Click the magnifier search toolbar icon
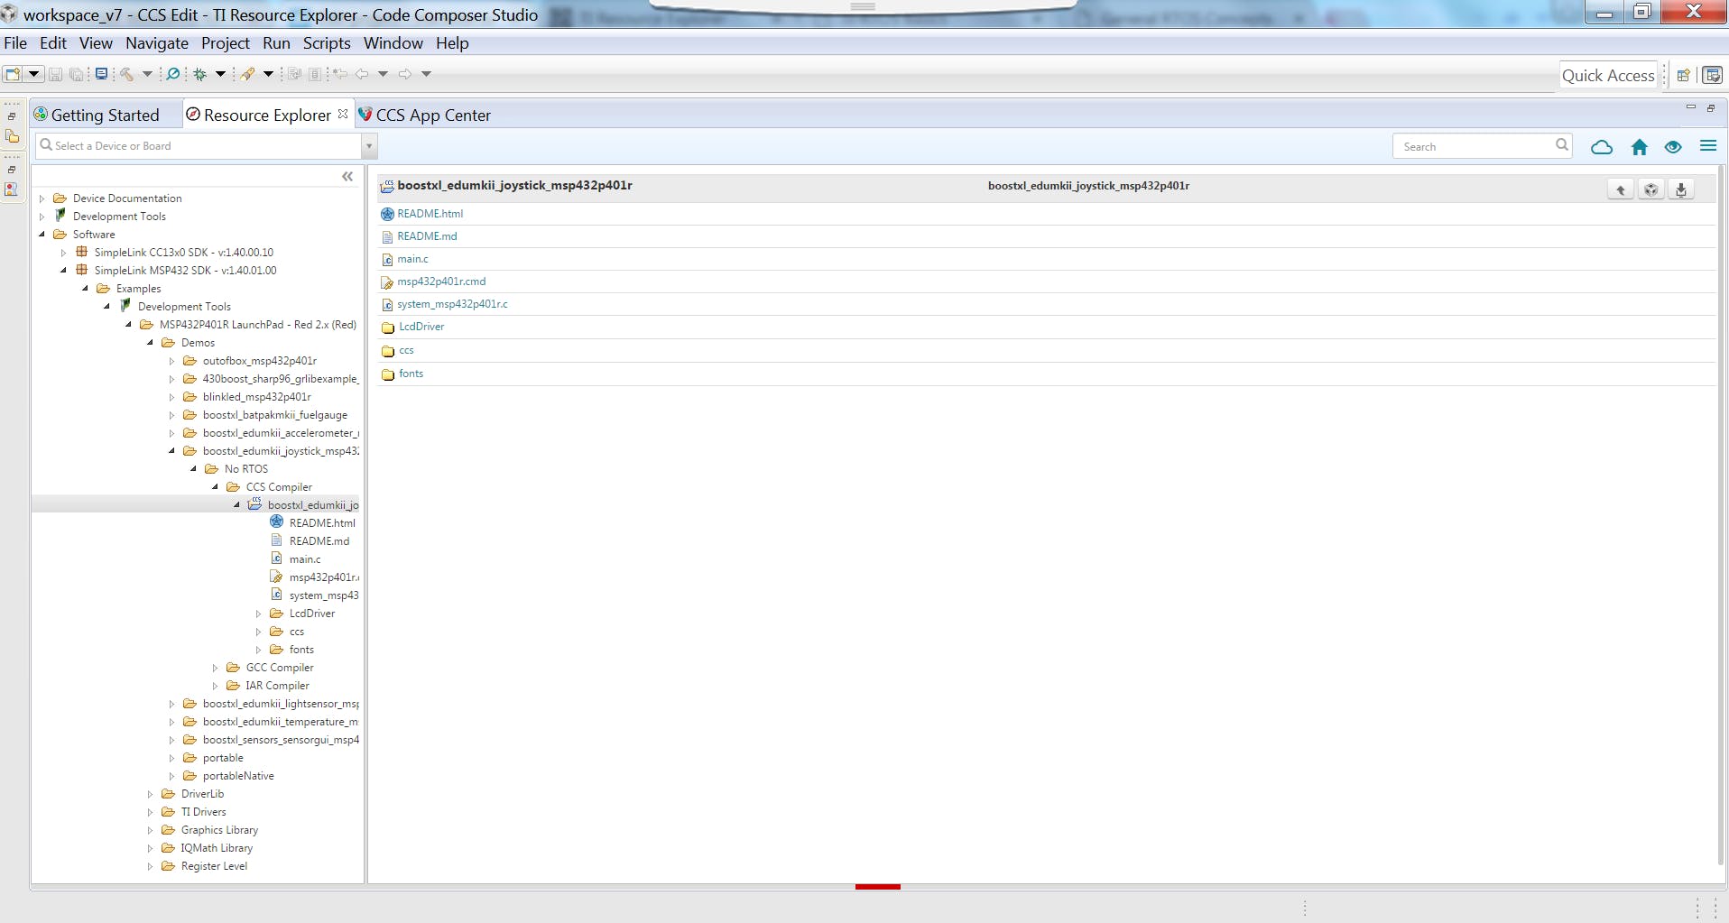Screen dimensions: 1729x923 [x=173, y=74]
